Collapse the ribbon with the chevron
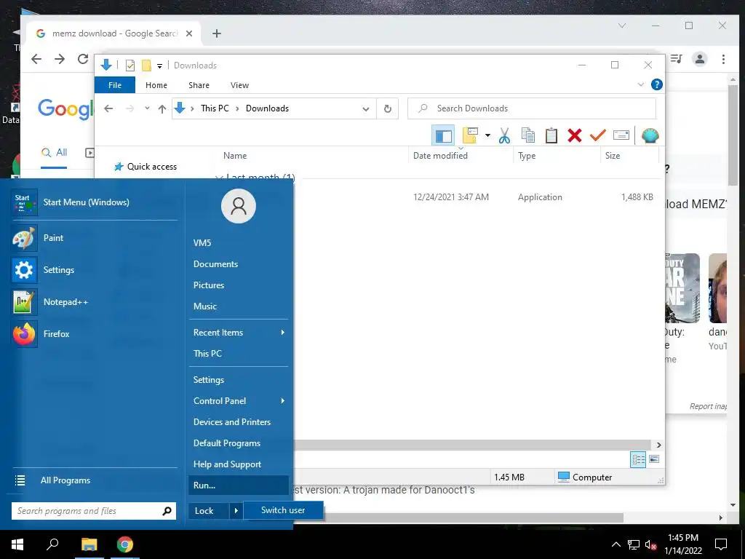 pos(640,84)
